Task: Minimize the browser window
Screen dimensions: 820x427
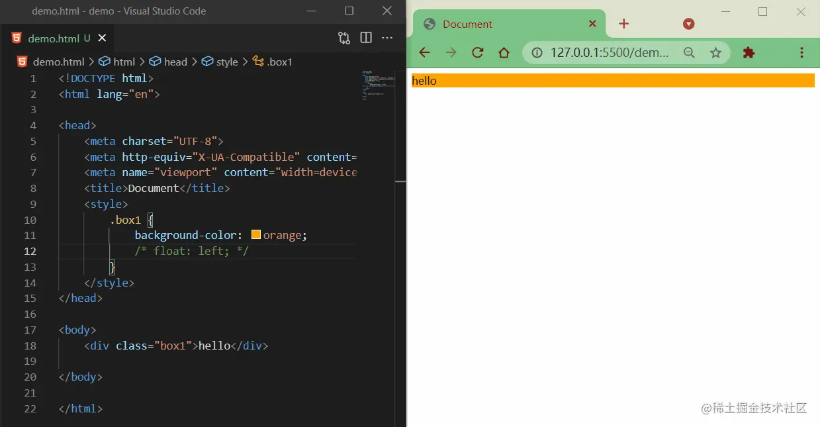Action: [x=725, y=11]
